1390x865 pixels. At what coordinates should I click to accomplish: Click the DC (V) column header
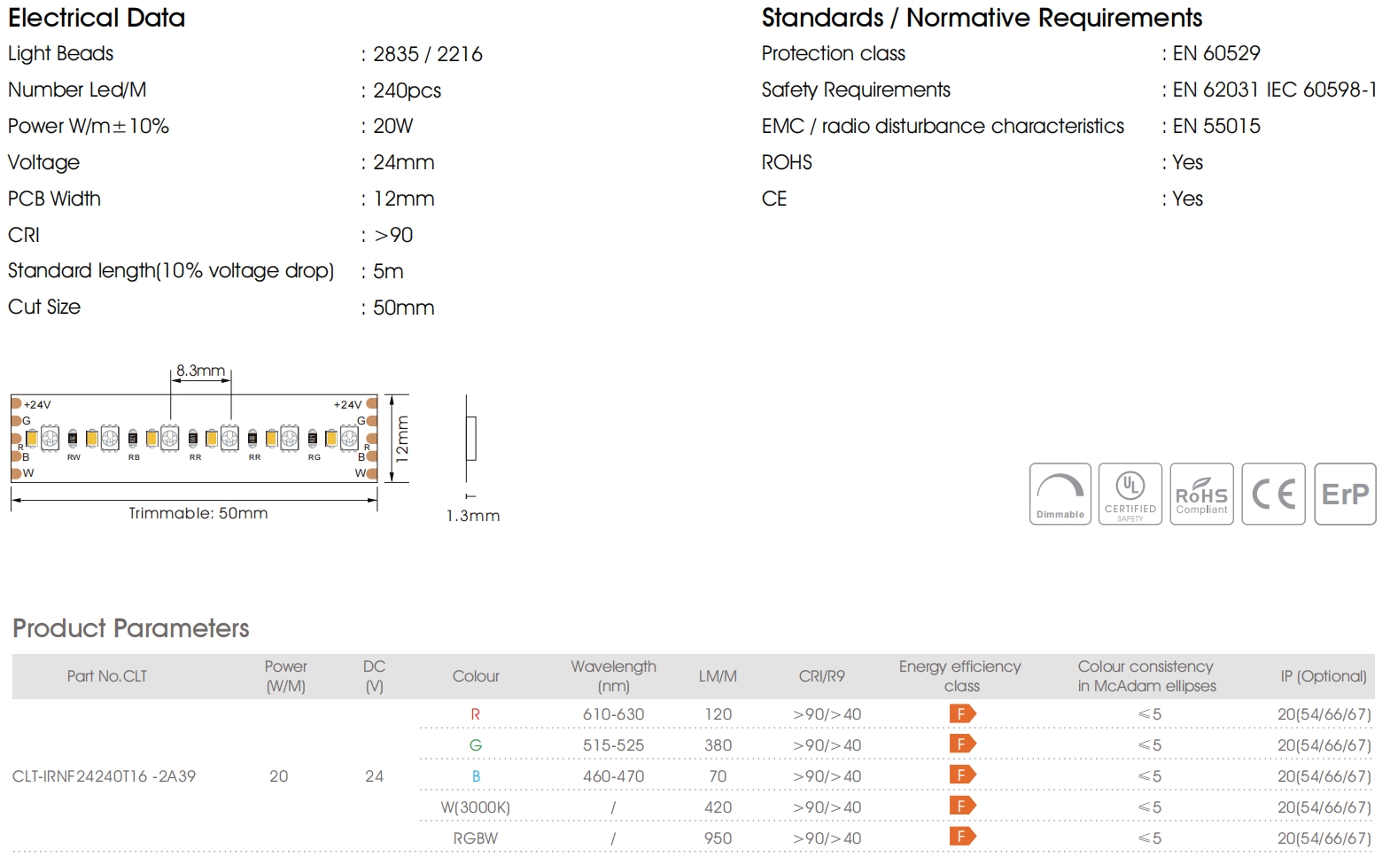(374, 676)
